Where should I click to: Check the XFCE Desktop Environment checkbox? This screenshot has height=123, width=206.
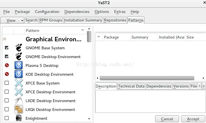7,92
